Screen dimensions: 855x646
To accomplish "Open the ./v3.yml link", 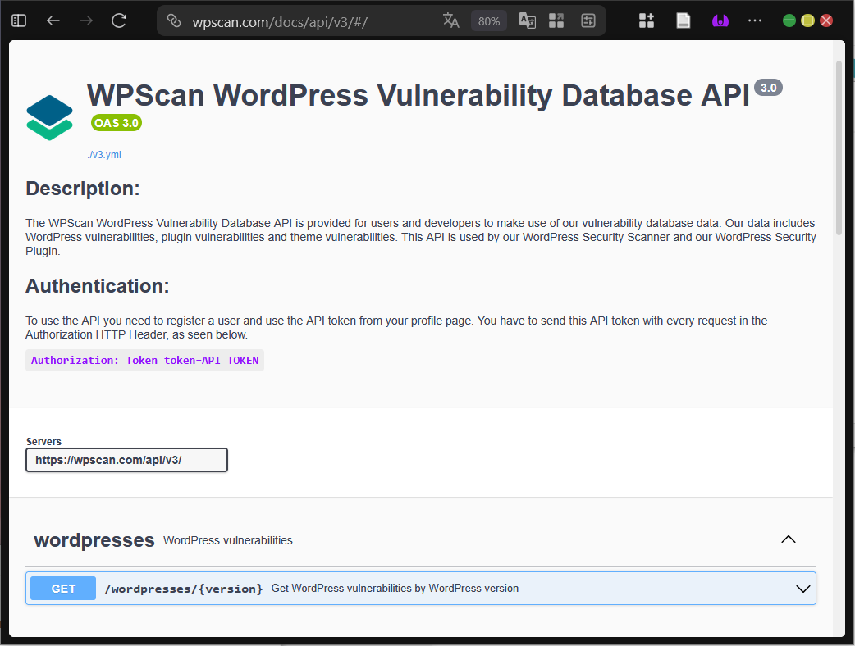I will (104, 154).
